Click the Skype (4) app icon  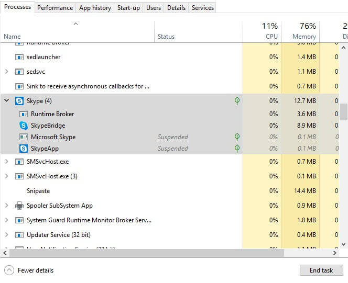click(x=19, y=101)
